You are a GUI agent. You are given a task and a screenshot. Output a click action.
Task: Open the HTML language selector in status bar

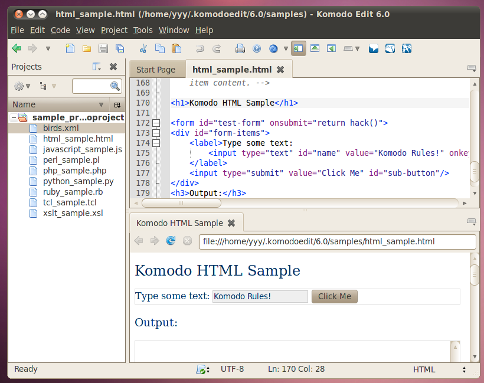pyautogui.click(x=440, y=369)
